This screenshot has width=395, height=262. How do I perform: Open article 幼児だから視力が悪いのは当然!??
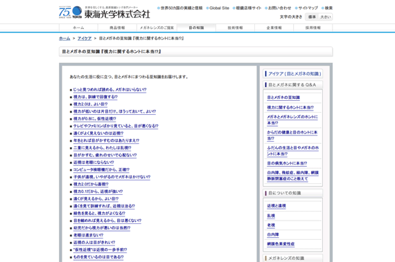102,228
